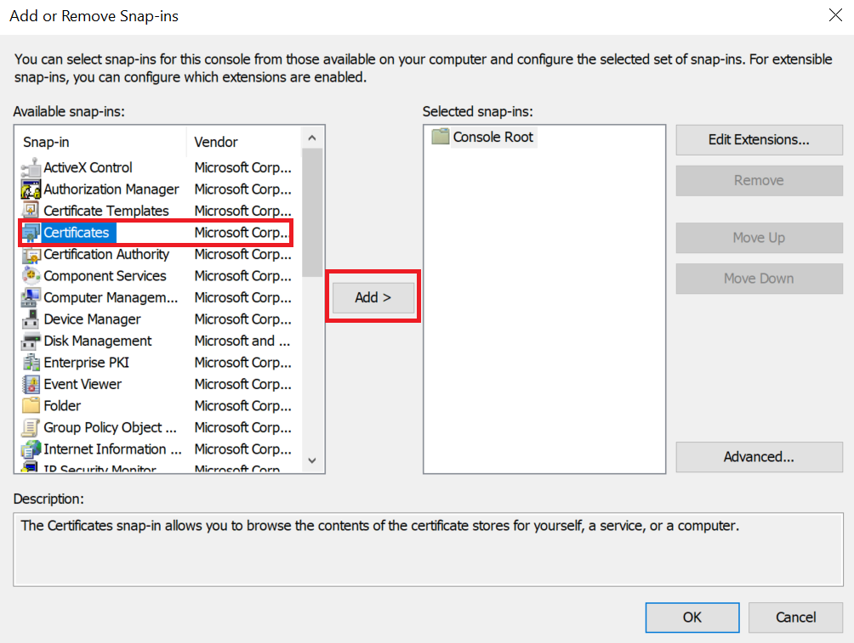
Task: Click the scrollbar up arrow
Action: (312, 138)
